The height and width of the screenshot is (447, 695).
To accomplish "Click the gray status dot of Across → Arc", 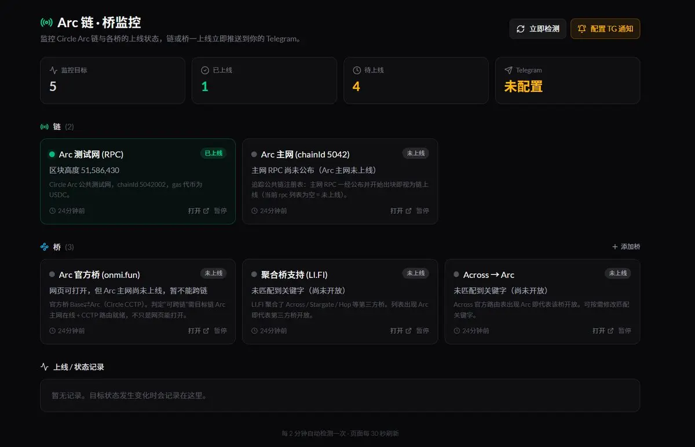I will (456, 274).
